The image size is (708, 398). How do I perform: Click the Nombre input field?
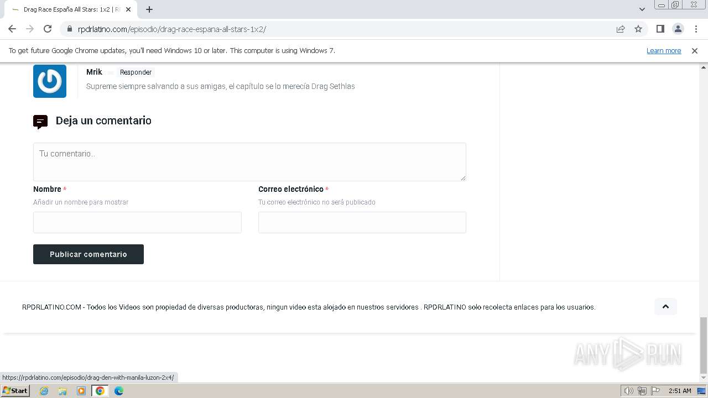[137, 222]
